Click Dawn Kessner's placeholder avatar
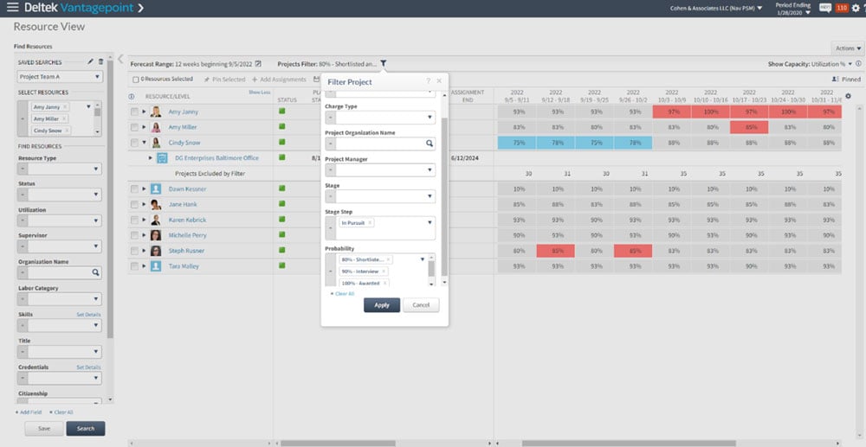Image resolution: width=866 pixels, height=447 pixels. tap(156, 189)
